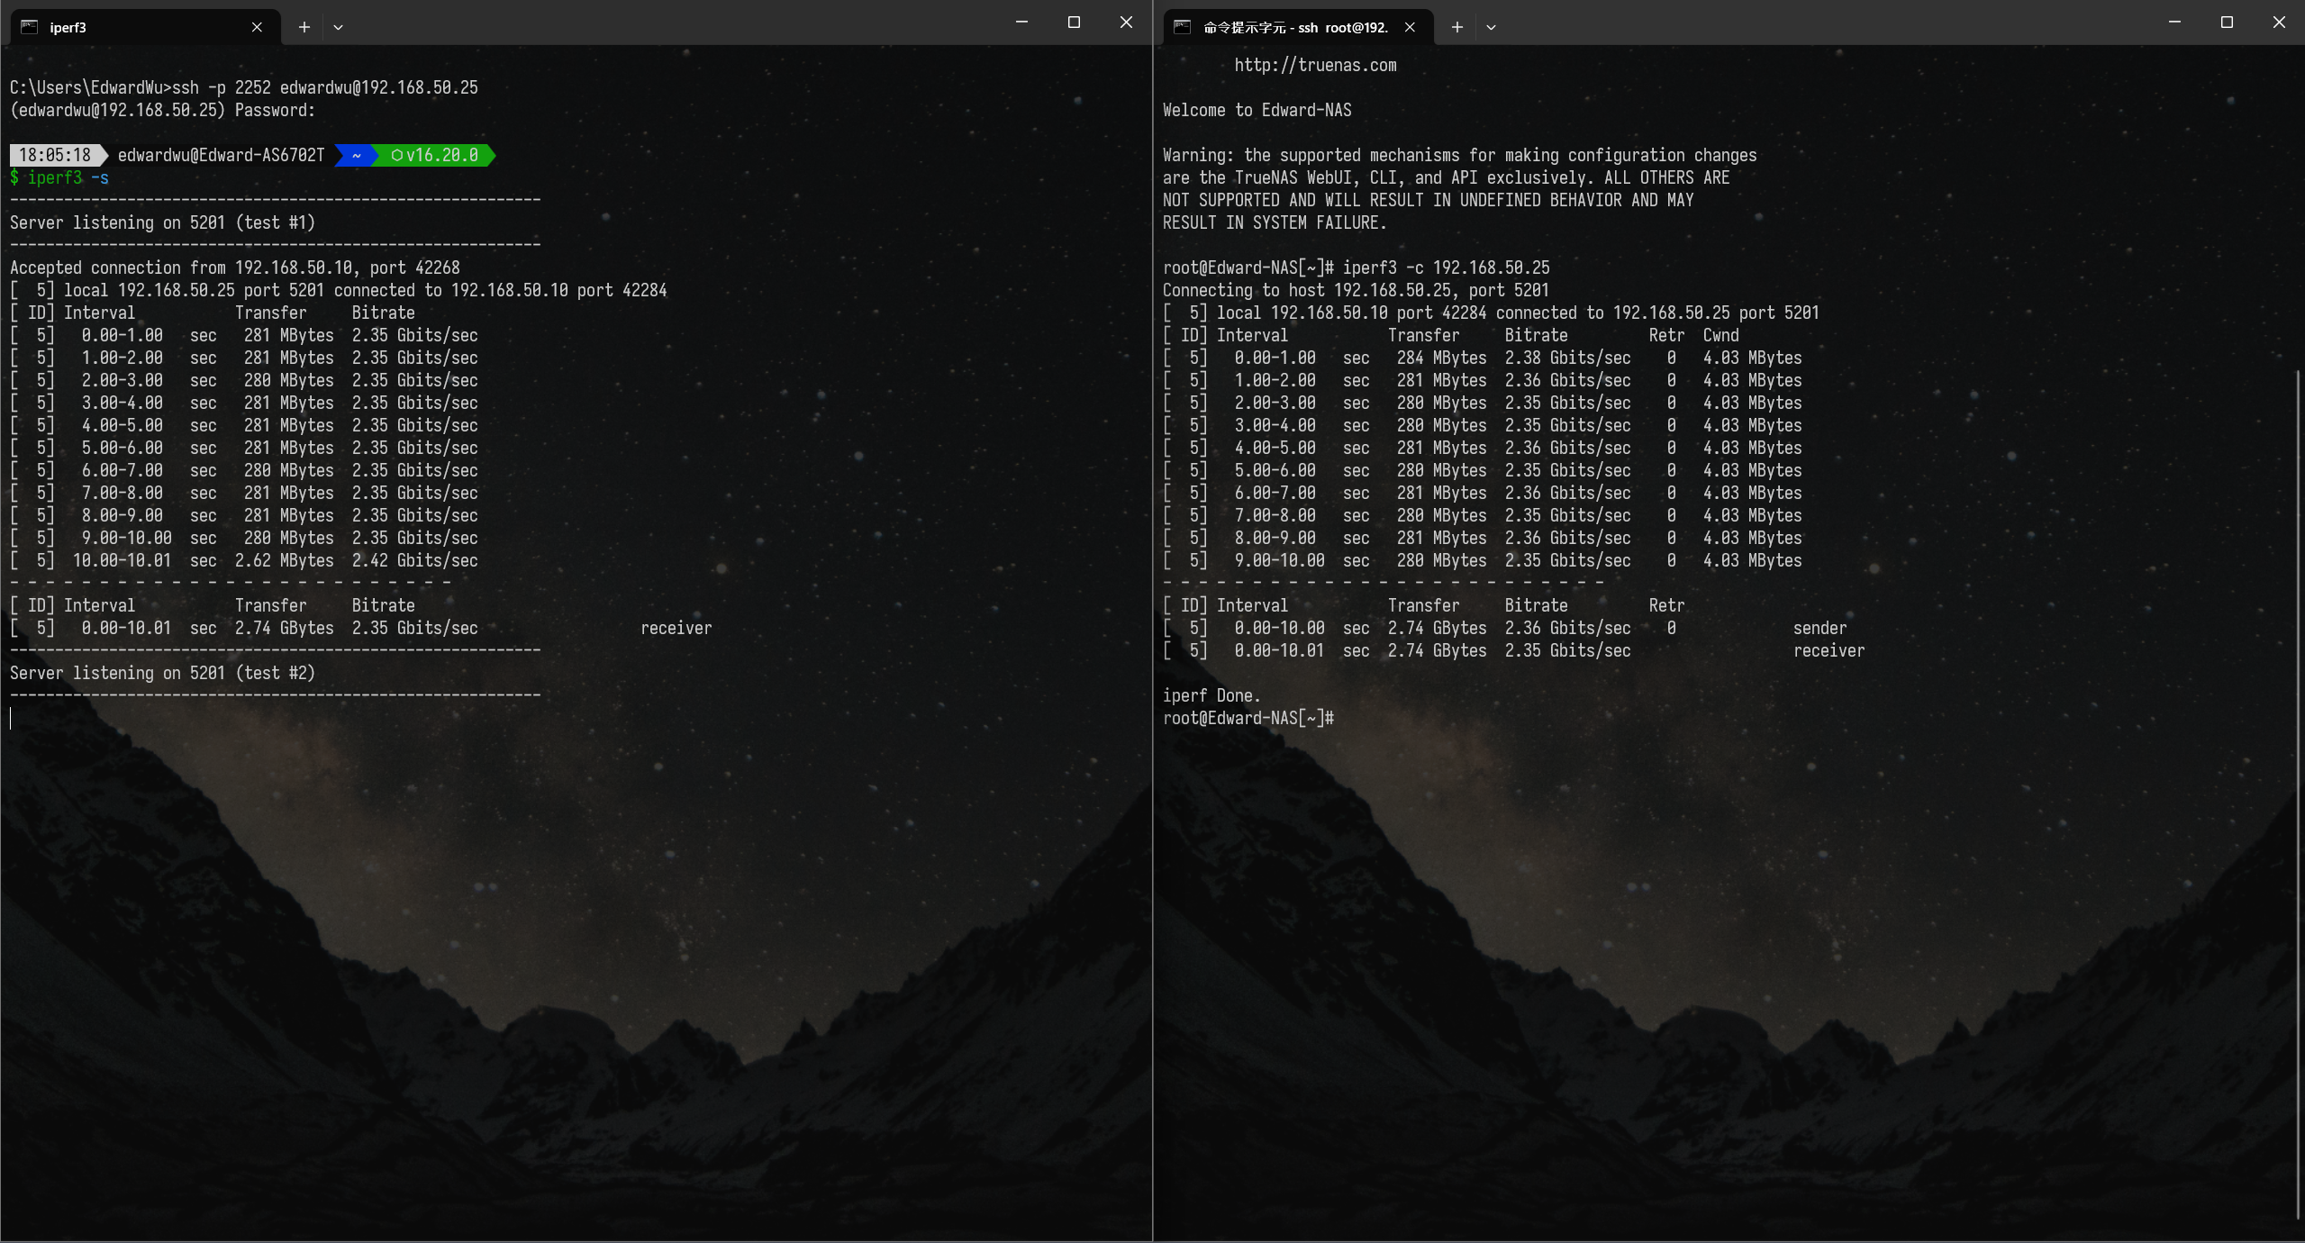This screenshot has height=1243, width=2305.
Task: Open profile dropdown in ssh root window
Action: coord(1491,27)
